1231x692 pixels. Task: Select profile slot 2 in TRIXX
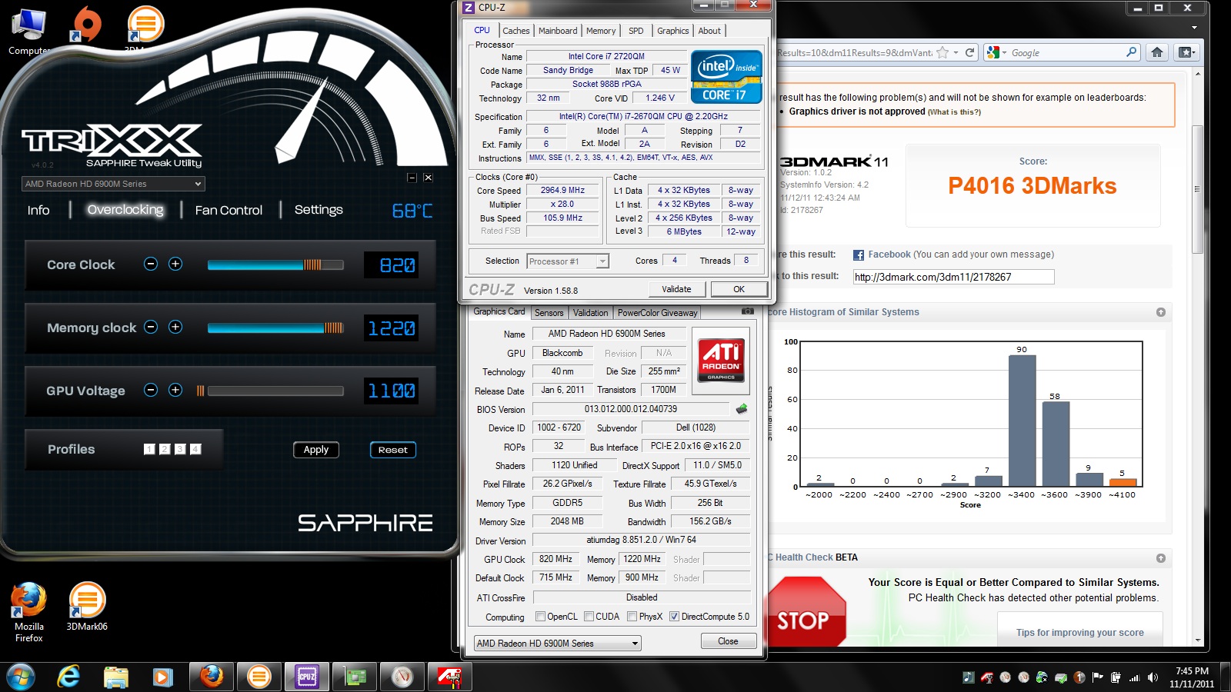(x=165, y=449)
